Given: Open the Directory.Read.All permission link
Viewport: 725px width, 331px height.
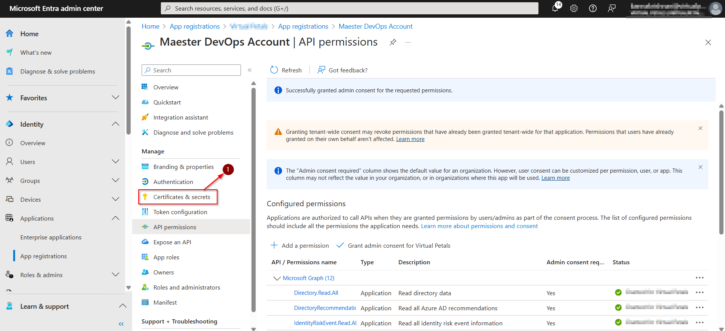Looking at the screenshot, I should click(x=316, y=293).
